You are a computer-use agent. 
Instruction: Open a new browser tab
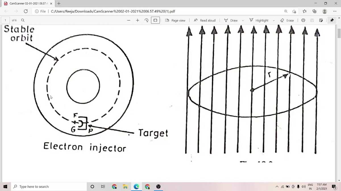(59, 4)
